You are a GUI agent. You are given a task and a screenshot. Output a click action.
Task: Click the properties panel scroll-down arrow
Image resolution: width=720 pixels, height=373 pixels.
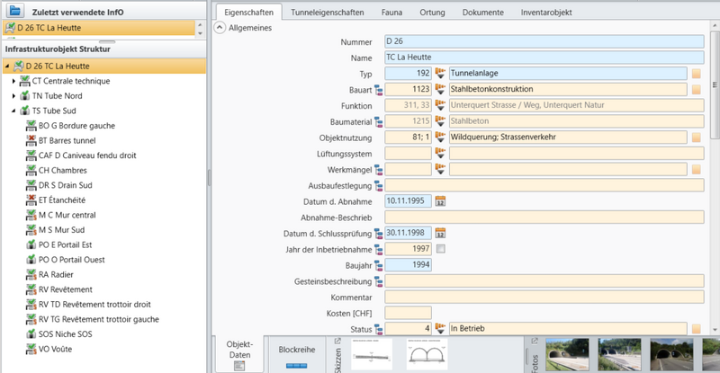tap(715, 330)
